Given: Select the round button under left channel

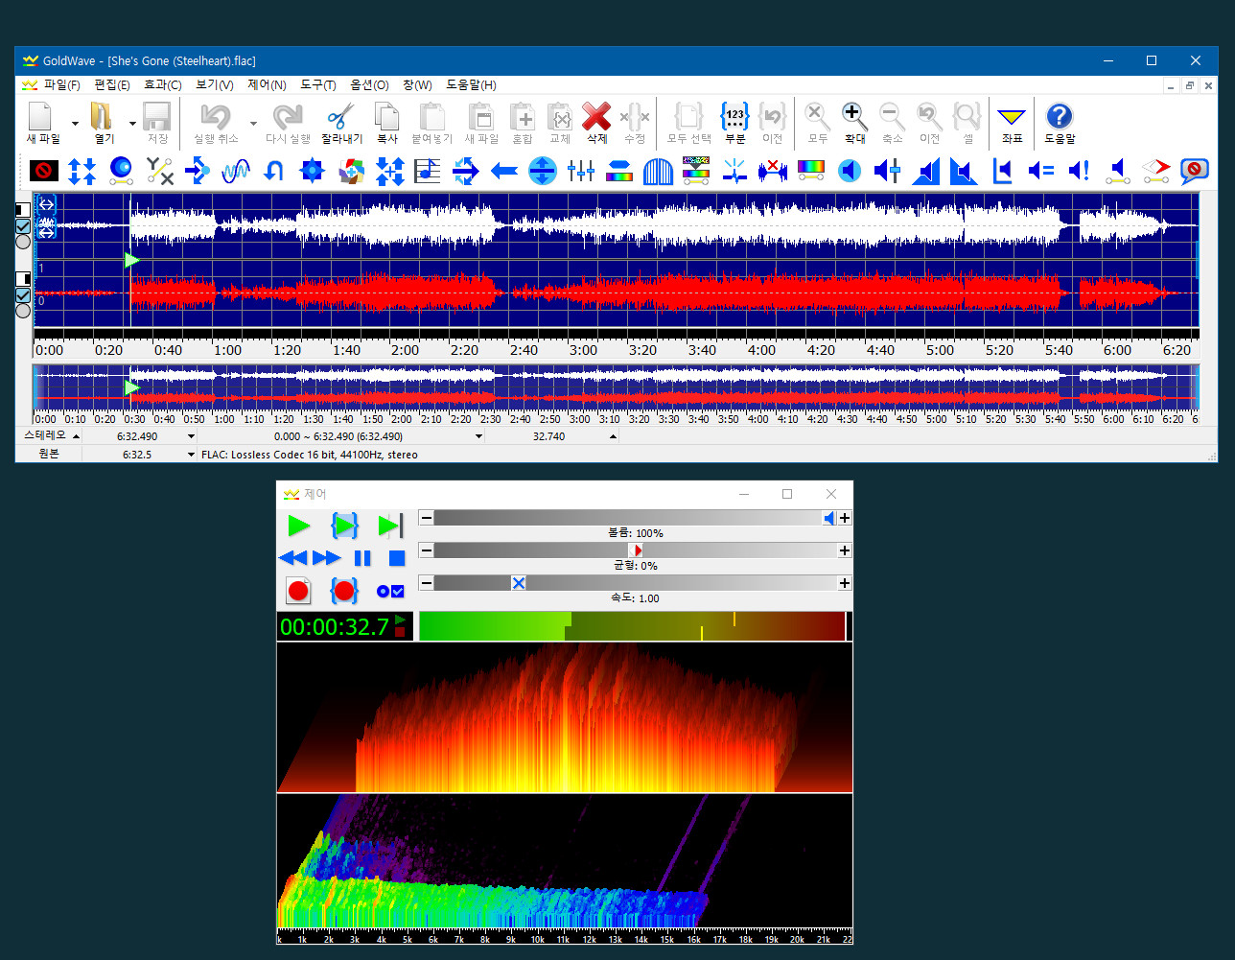Looking at the screenshot, I should (x=23, y=242).
